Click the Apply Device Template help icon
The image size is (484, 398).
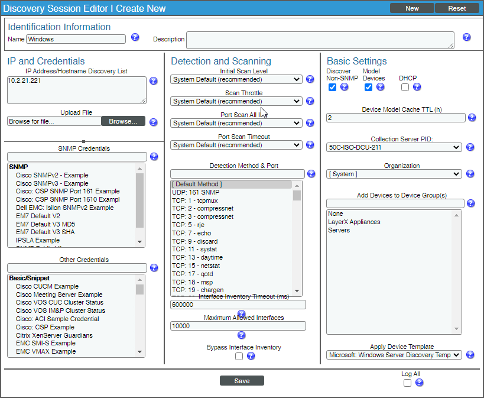click(x=472, y=355)
